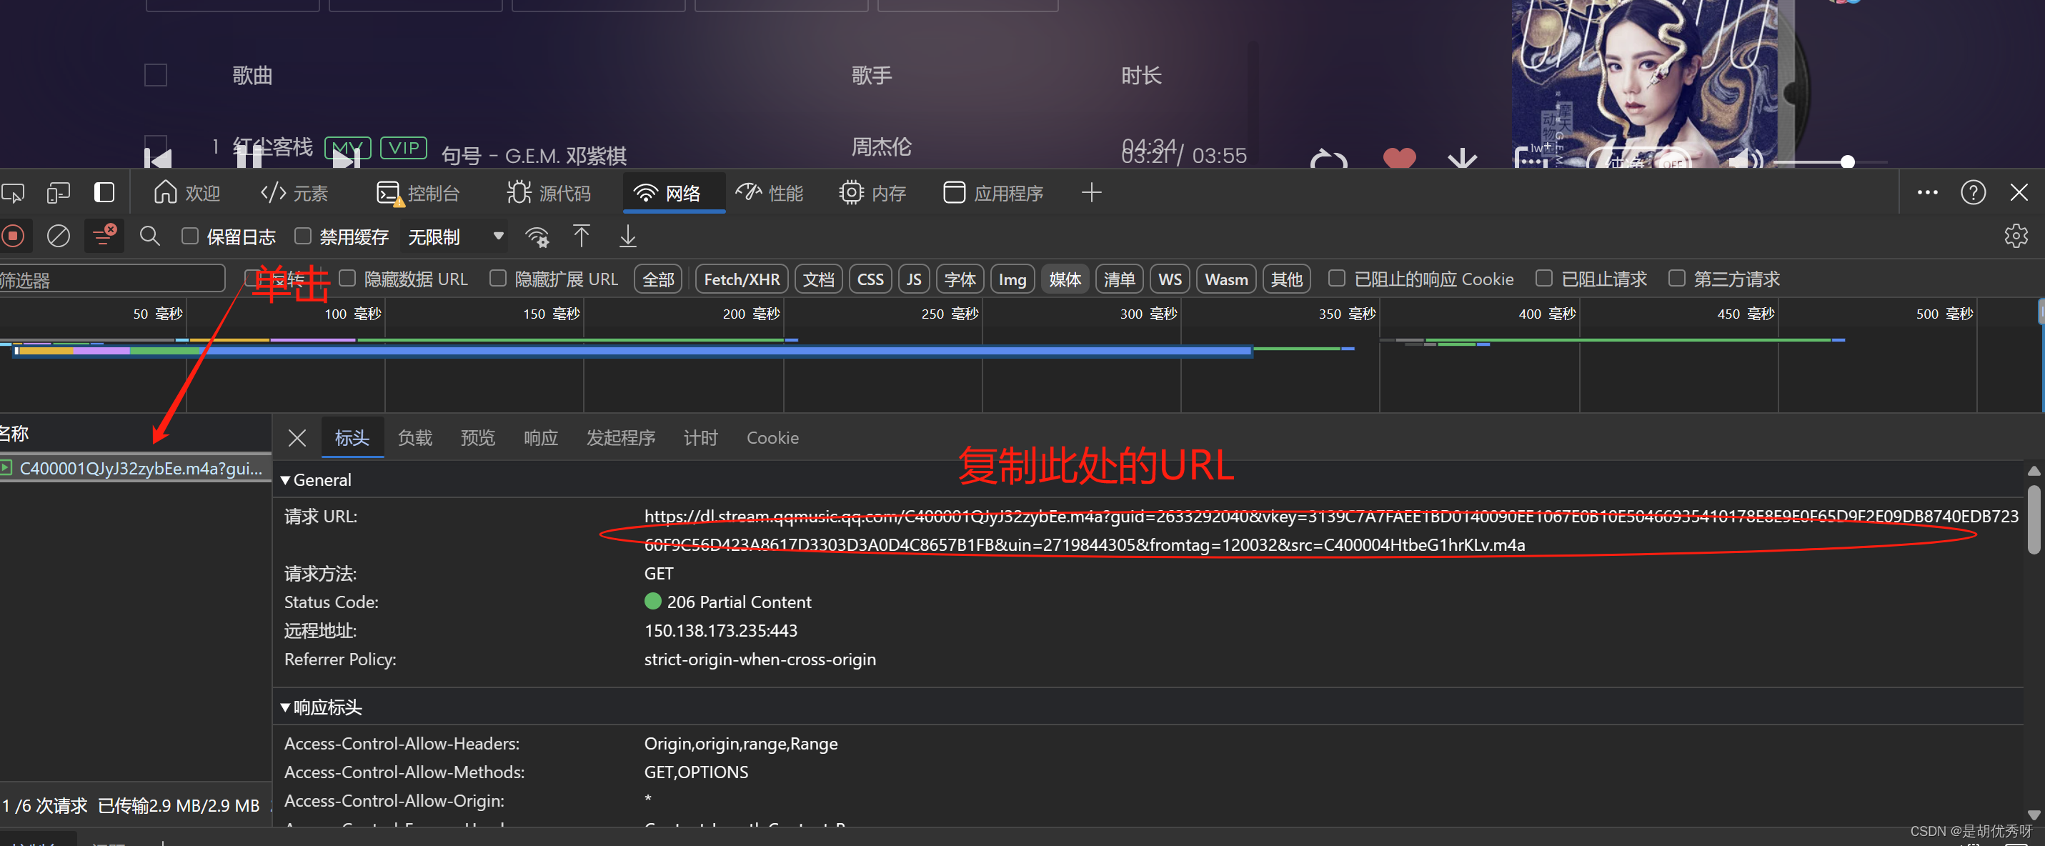The width and height of the screenshot is (2045, 846).
Task: Open the Timing (计时) tab
Action: [x=700, y=437]
